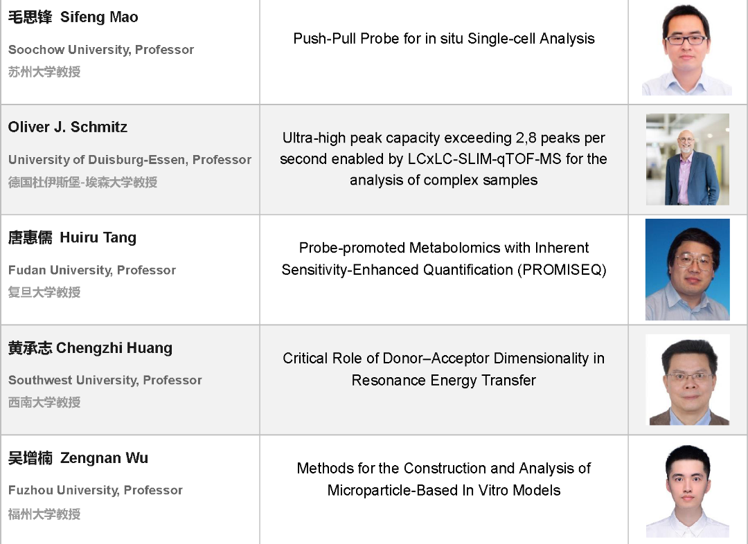748x544 pixels.
Task: Open Oliver J. Schmitz's portrait photo
Action: [x=688, y=159]
